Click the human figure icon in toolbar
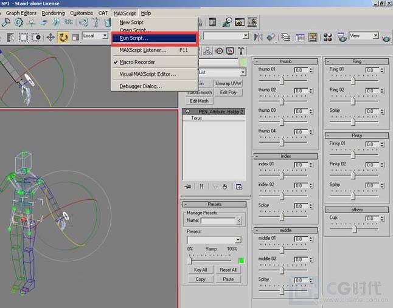The image size is (393, 308). click(96, 22)
